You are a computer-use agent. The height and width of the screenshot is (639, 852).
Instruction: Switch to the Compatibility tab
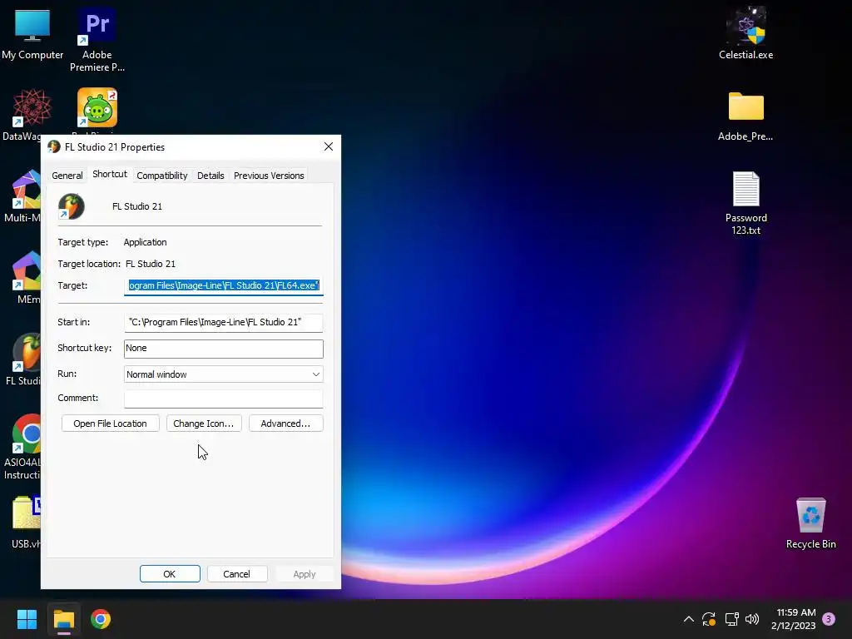(x=162, y=176)
